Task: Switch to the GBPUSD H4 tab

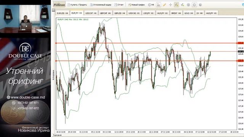Action: pos(119,13)
